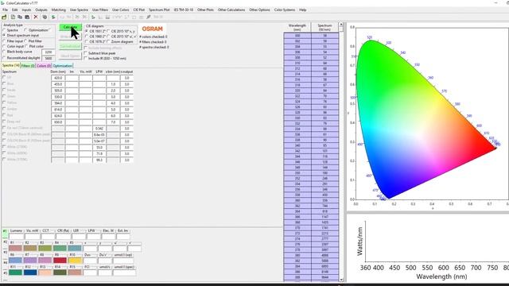Click the green R11 color swatch
Screen dimensions: 509x286
[x=15, y=272]
